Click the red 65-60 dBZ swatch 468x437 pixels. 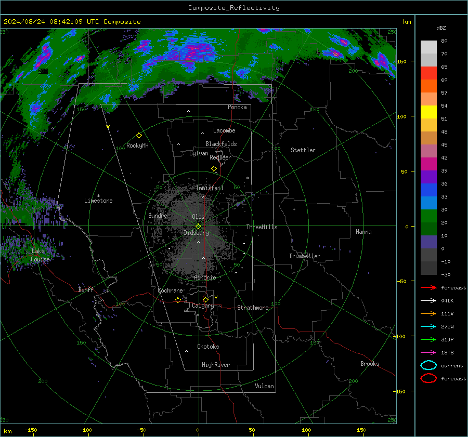428,73
